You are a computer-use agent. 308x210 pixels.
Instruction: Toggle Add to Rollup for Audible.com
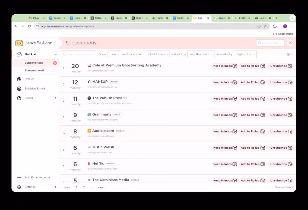coord(253,131)
